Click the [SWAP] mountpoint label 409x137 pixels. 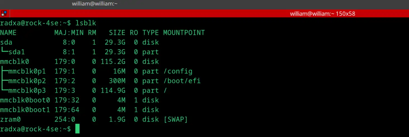click(x=175, y=119)
